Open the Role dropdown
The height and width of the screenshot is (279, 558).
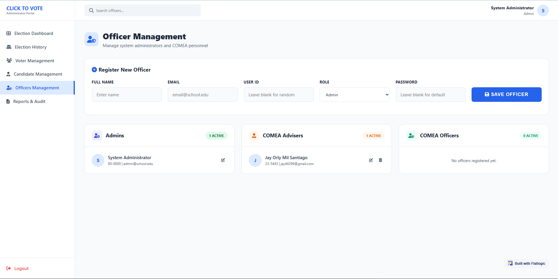[x=354, y=95]
